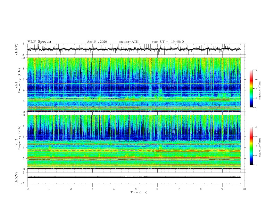The image size is (275, 212).
Task: Click the "5" tick on the Time axis
Action: click(x=136, y=189)
